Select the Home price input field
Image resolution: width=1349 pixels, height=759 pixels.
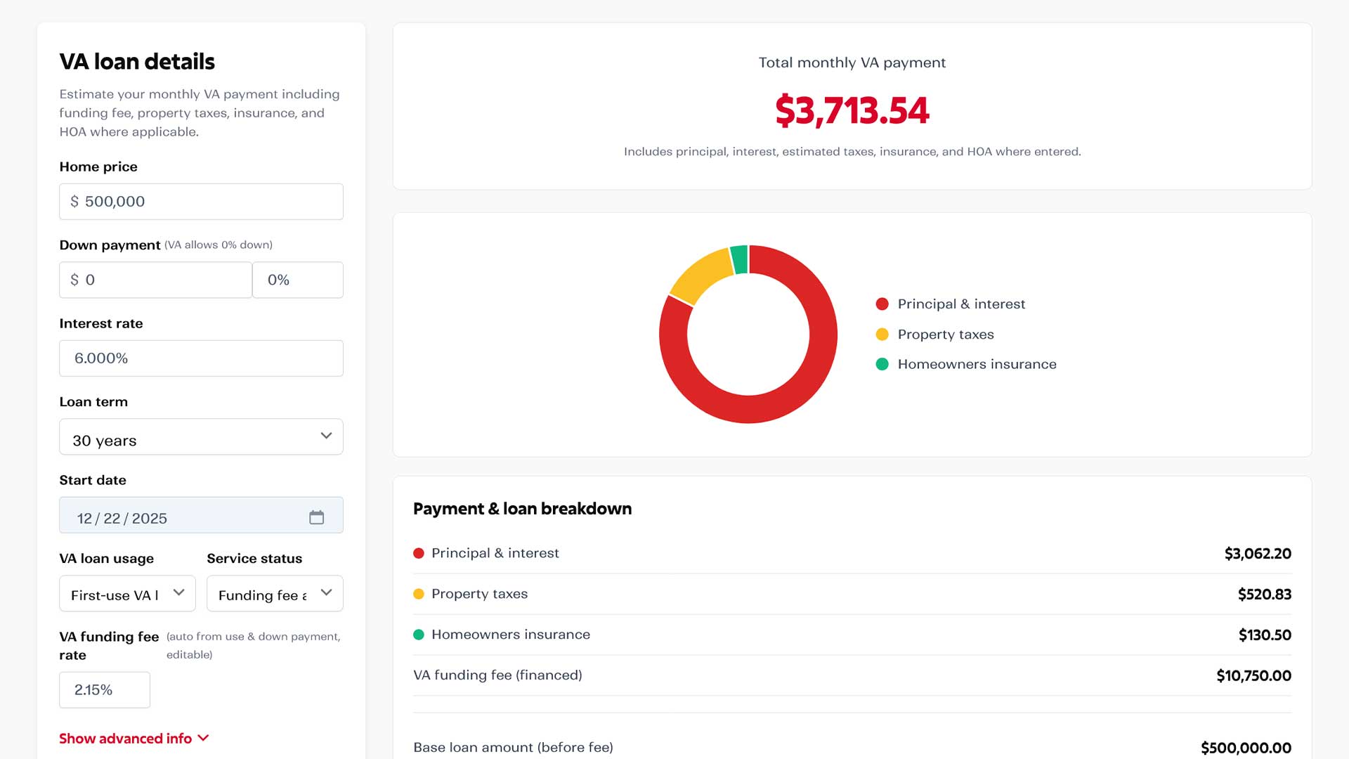201,202
